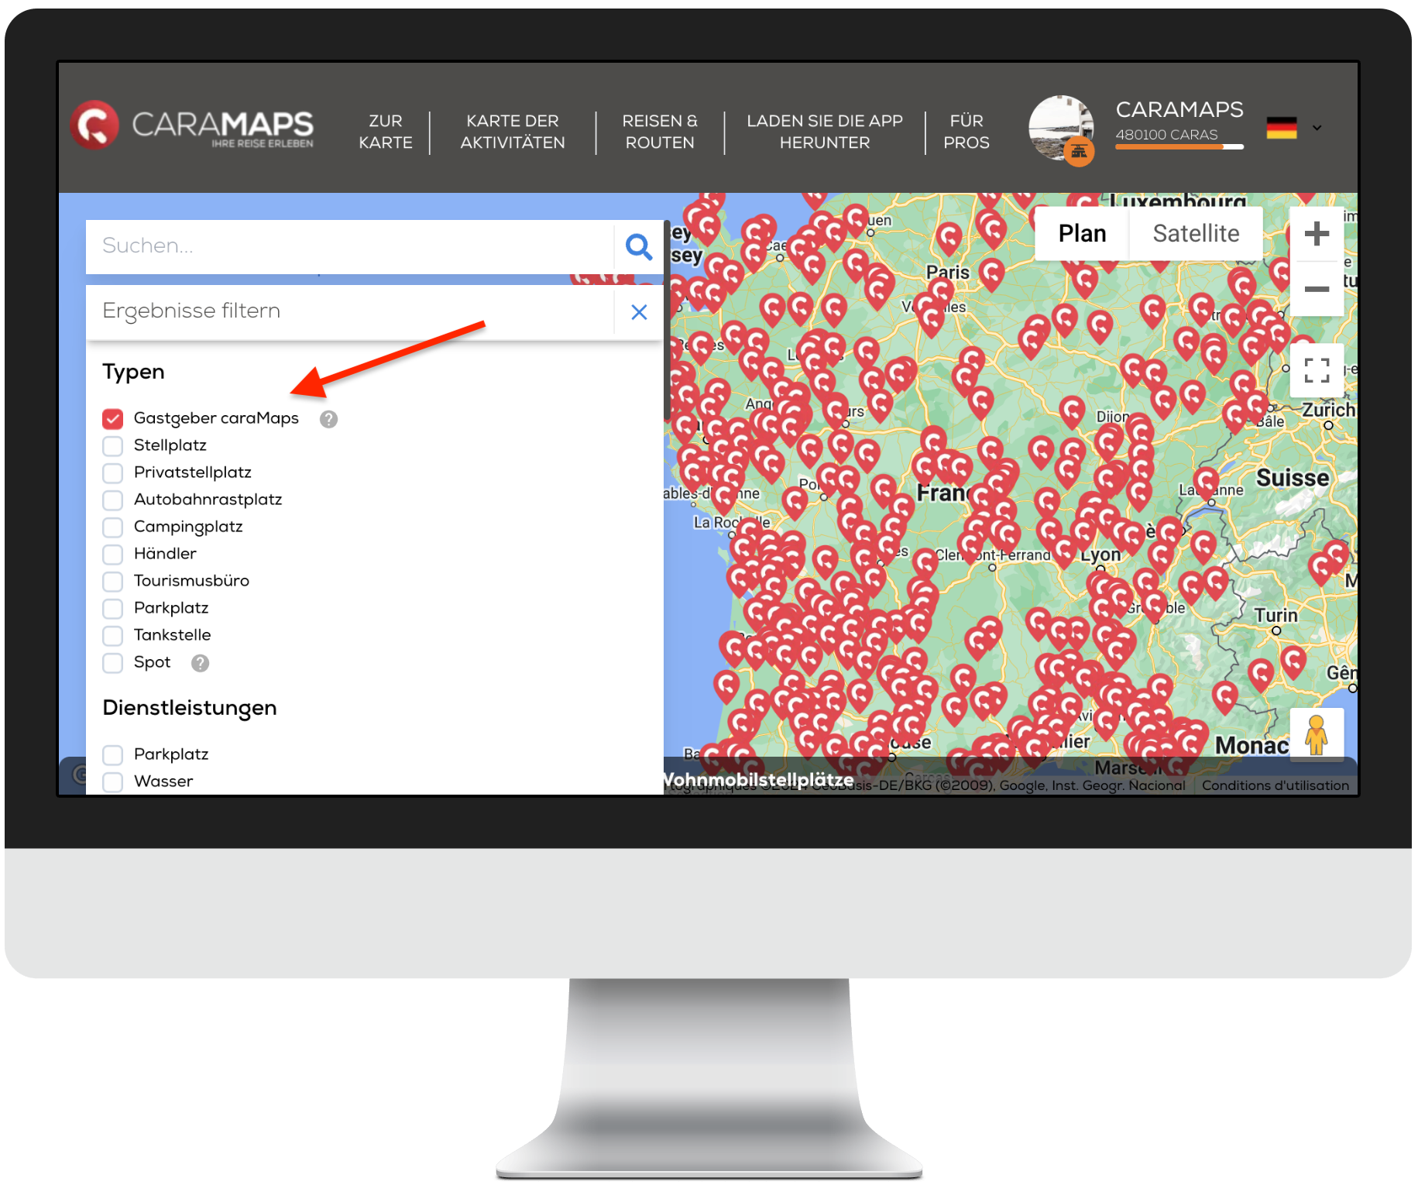
Task: Open LADEN SIE DIE APP HERUNTER
Action: [825, 132]
